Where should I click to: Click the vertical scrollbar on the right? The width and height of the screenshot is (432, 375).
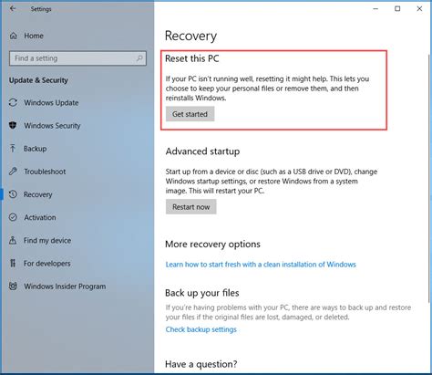coord(429,176)
